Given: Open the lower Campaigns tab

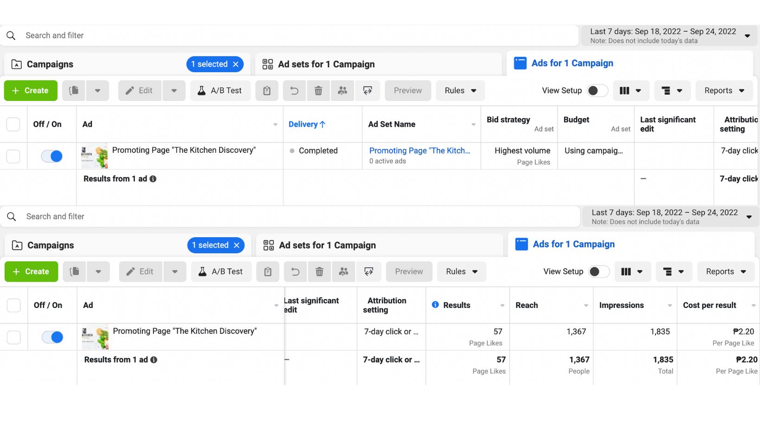Looking at the screenshot, I should [51, 245].
